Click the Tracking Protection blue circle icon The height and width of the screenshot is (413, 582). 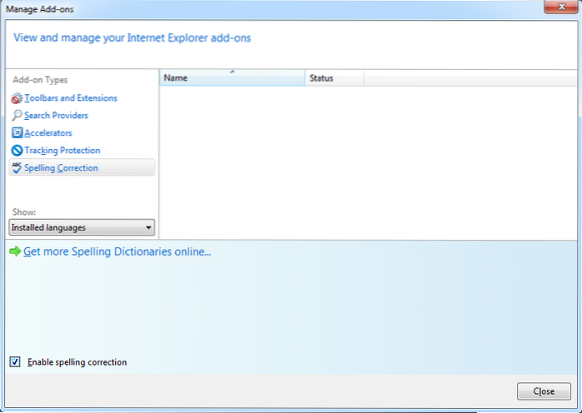click(x=17, y=151)
